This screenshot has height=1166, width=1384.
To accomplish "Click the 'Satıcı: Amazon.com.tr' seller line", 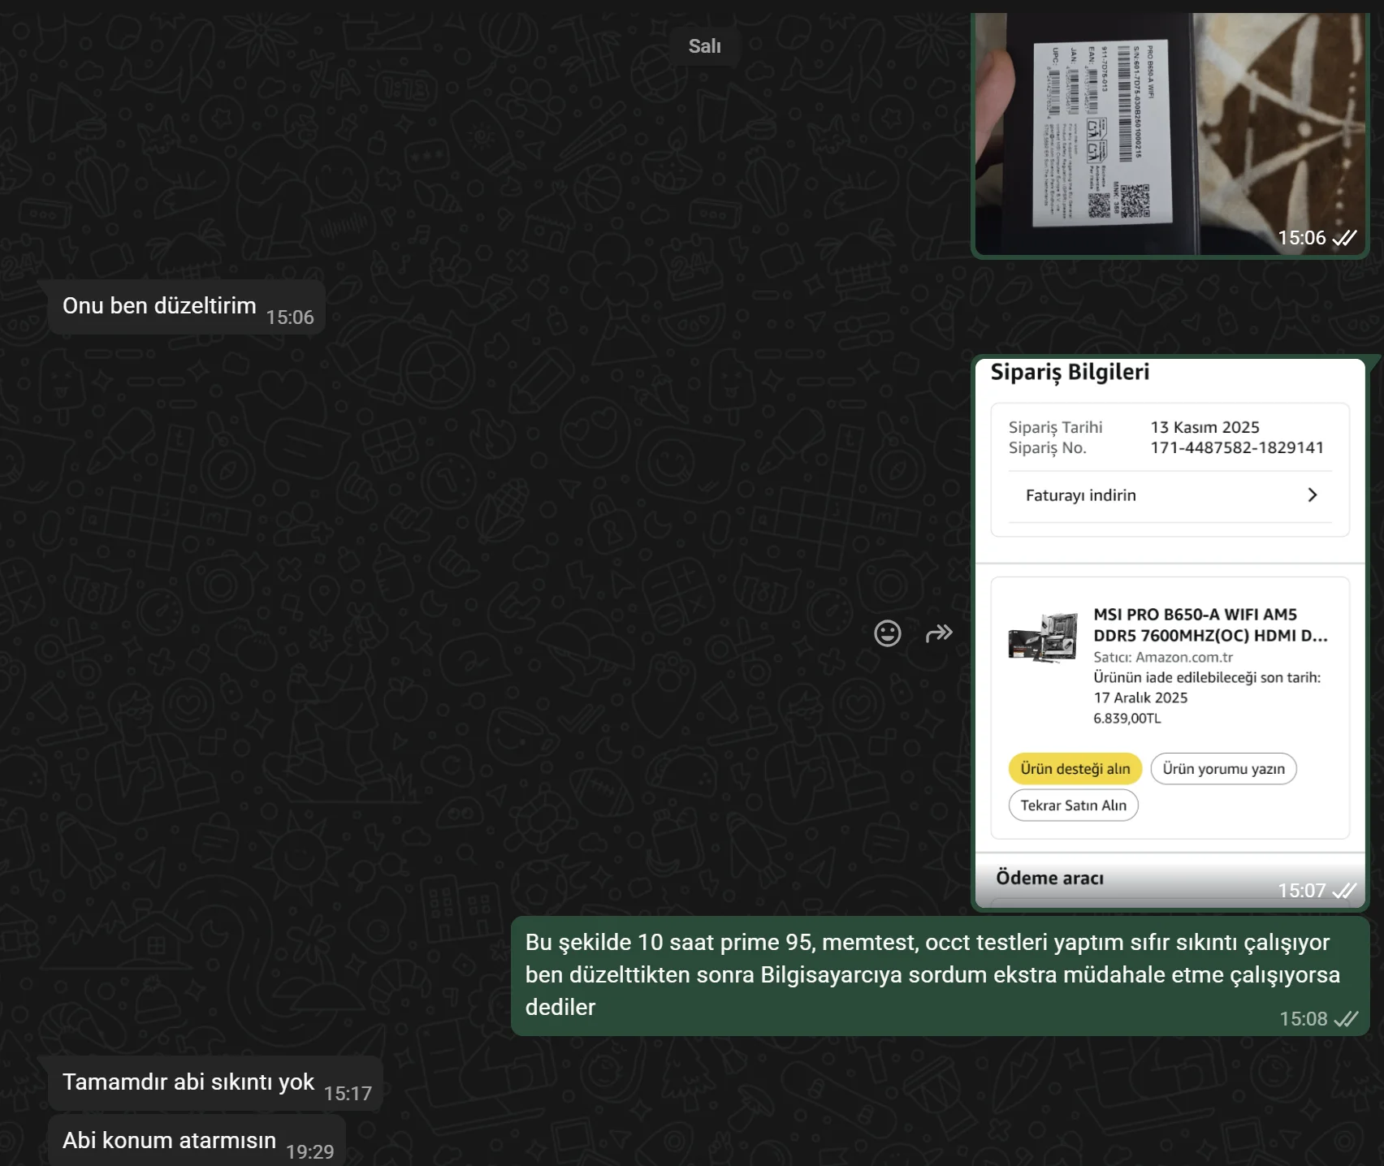I will tap(1163, 658).
